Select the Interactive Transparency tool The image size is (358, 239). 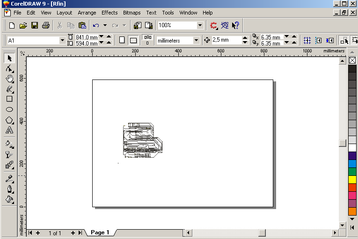(x=9, y=154)
